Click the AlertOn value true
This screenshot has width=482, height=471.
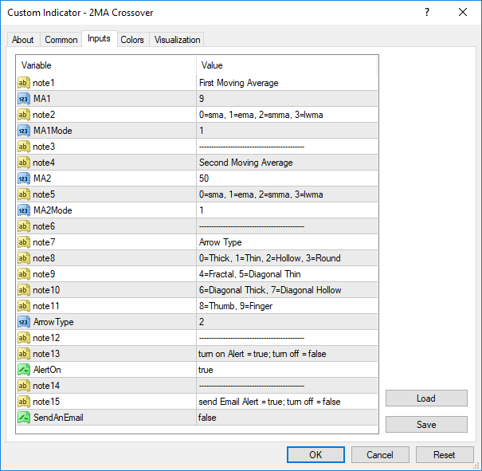[287, 370]
